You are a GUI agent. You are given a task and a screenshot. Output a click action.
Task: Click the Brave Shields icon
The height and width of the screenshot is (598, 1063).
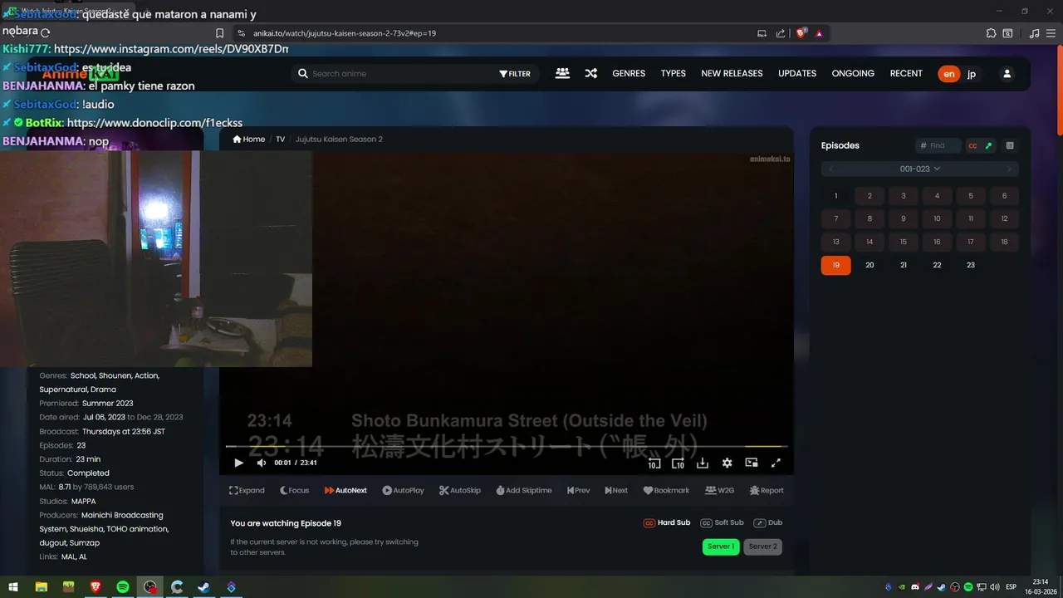[x=801, y=33]
